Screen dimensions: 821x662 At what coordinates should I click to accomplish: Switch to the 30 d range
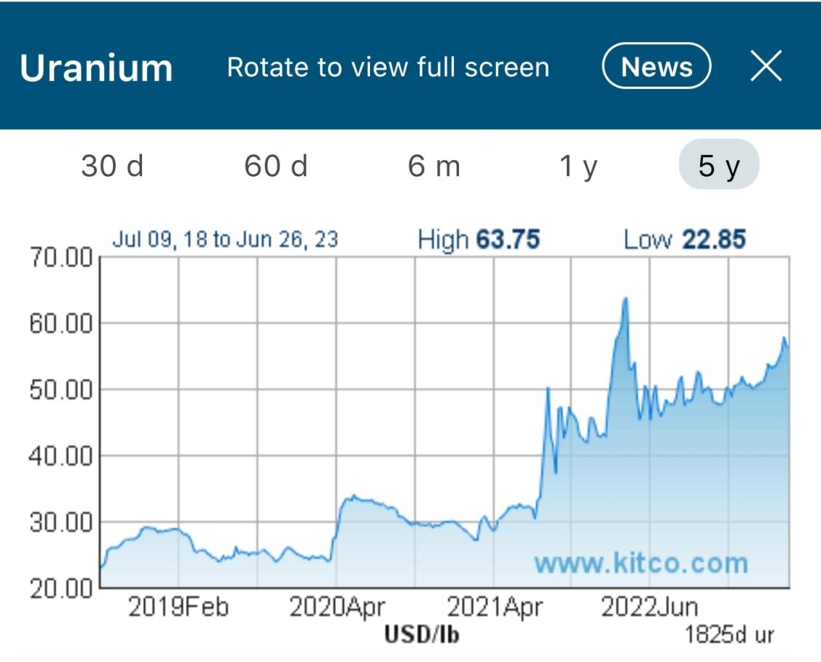point(112,166)
